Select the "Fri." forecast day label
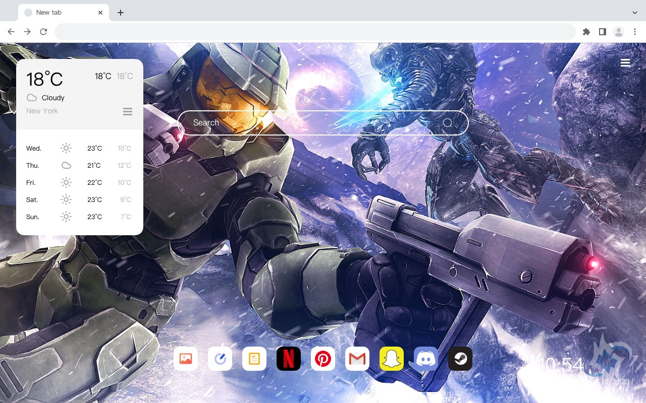 (x=31, y=182)
